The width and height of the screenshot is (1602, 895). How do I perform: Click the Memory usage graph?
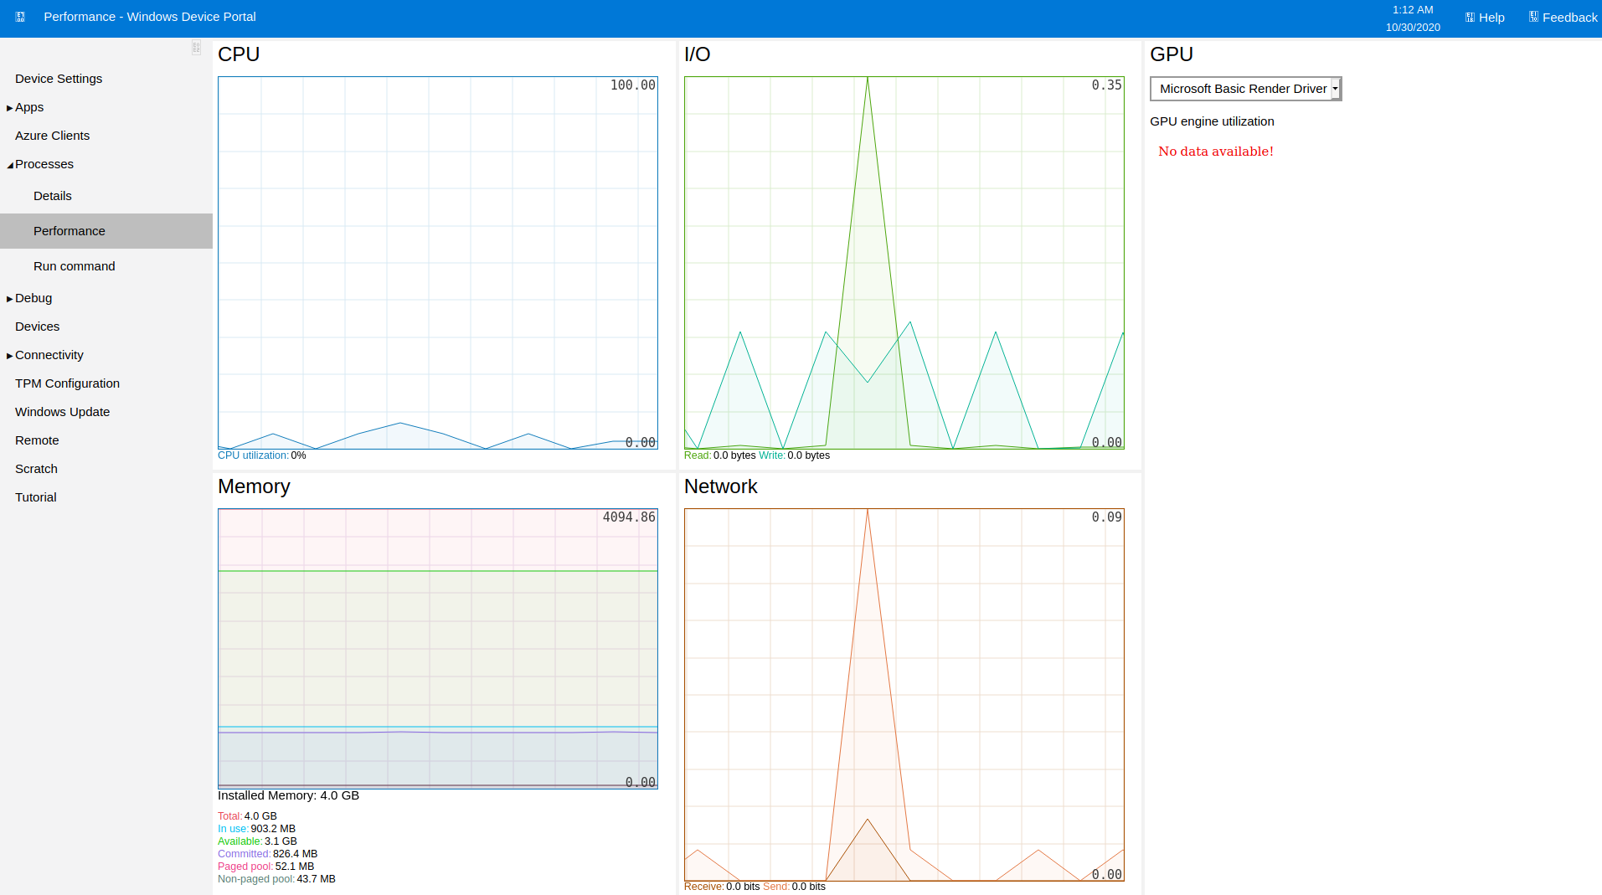click(437, 649)
